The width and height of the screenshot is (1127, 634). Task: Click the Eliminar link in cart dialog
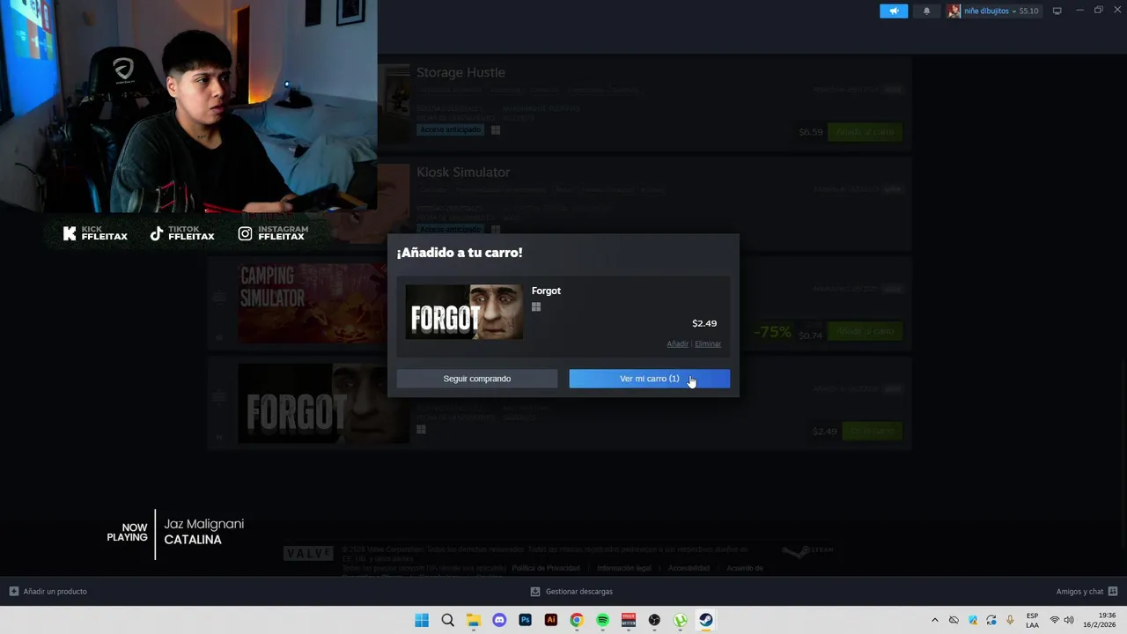click(708, 344)
